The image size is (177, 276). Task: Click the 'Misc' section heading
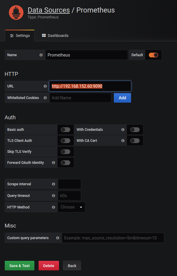click(10, 226)
